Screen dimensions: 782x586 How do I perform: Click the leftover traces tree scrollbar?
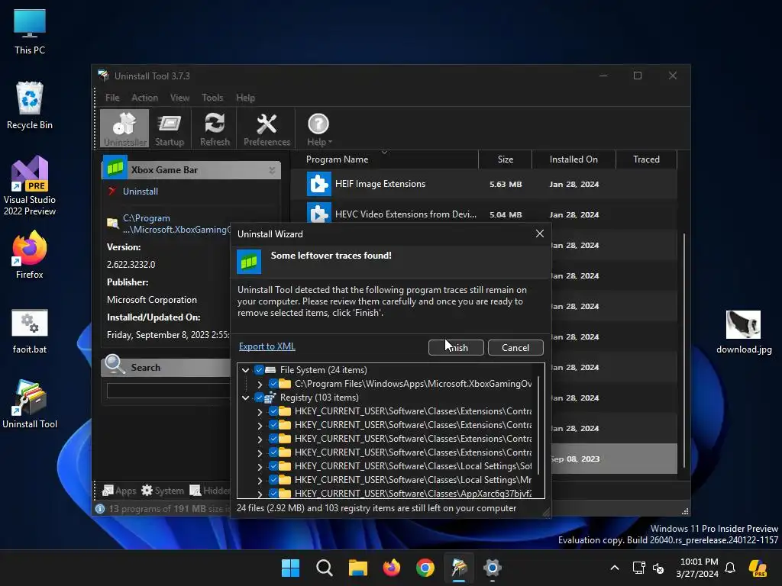coord(538,427)
